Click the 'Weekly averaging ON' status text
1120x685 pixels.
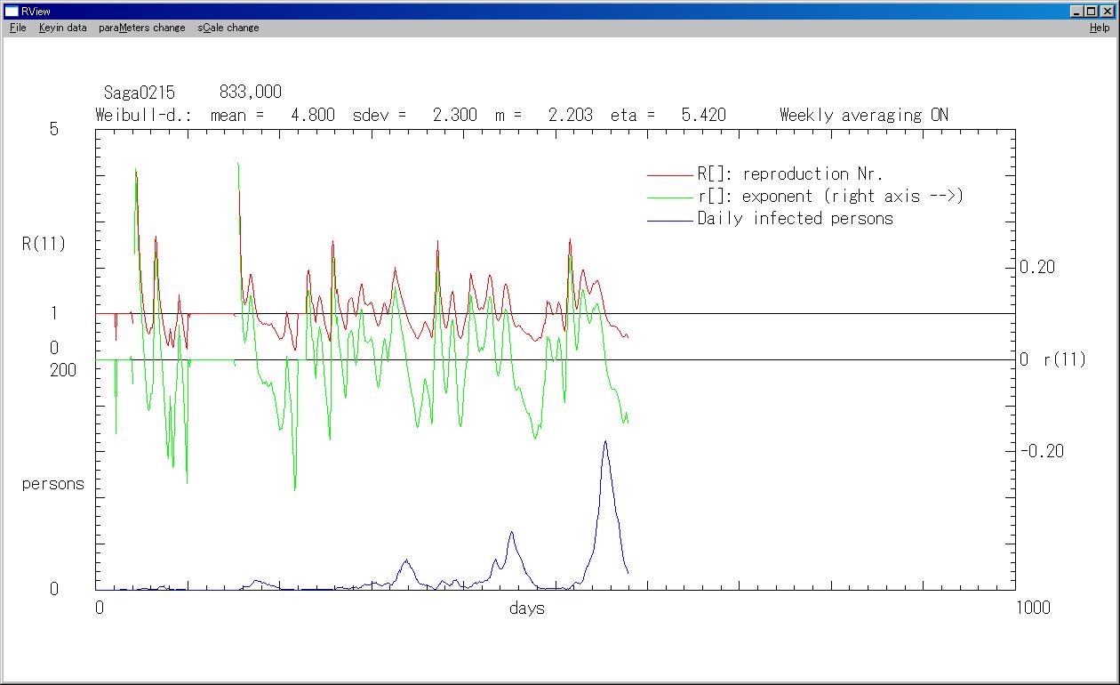point(863,115)
